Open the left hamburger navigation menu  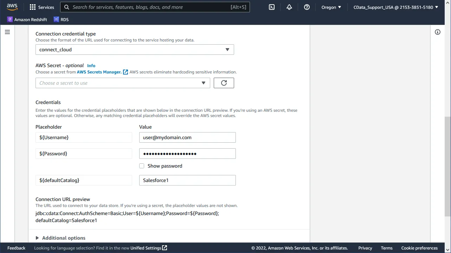[7, 32]
